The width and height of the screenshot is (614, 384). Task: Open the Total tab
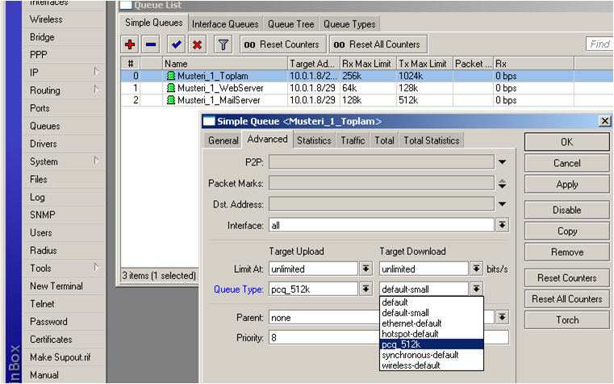[384, 140]
